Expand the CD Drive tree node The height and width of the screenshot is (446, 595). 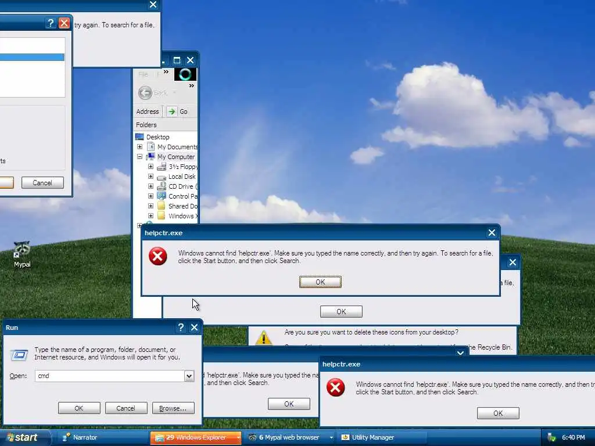150,186
